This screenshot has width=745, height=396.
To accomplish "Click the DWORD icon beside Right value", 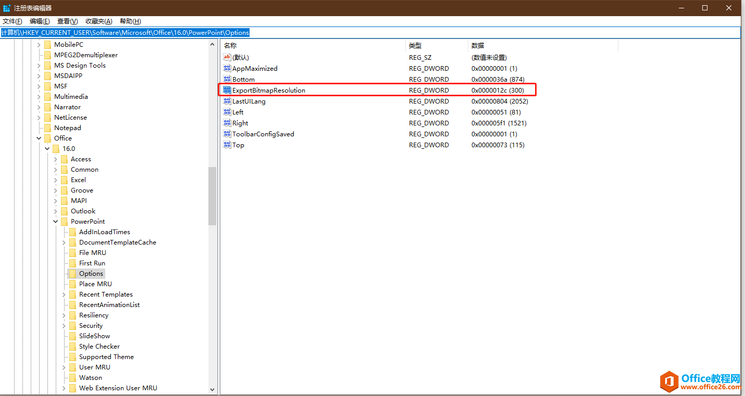I will pyautogui.click(x=227, y=123).
